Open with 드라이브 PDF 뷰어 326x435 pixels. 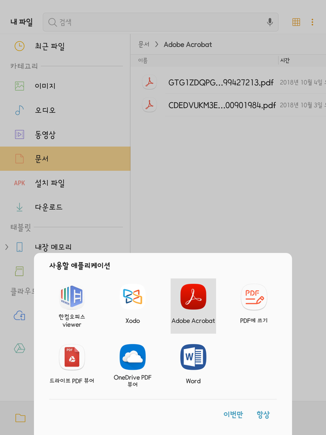[x=72, y=364]
